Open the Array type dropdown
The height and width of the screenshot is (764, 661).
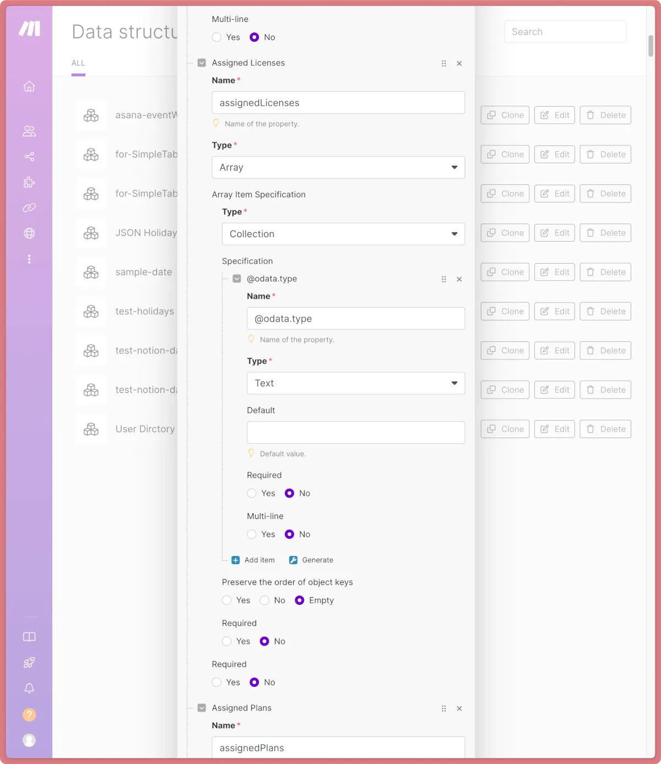[x=338, y=167]
